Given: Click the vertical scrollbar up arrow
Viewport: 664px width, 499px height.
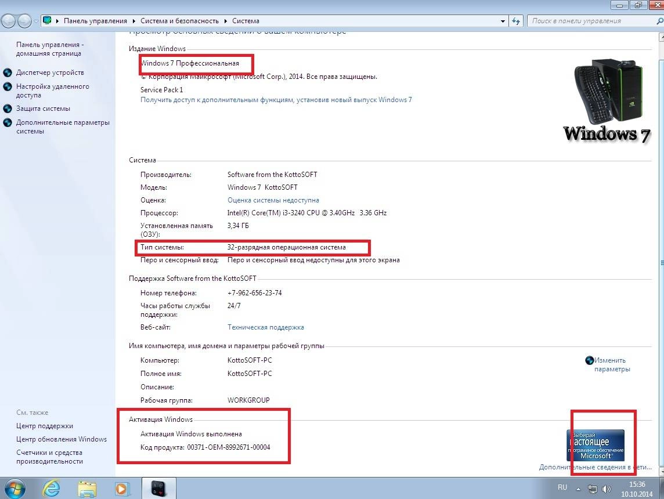Looking at the screenshot, I should (661, 37).
